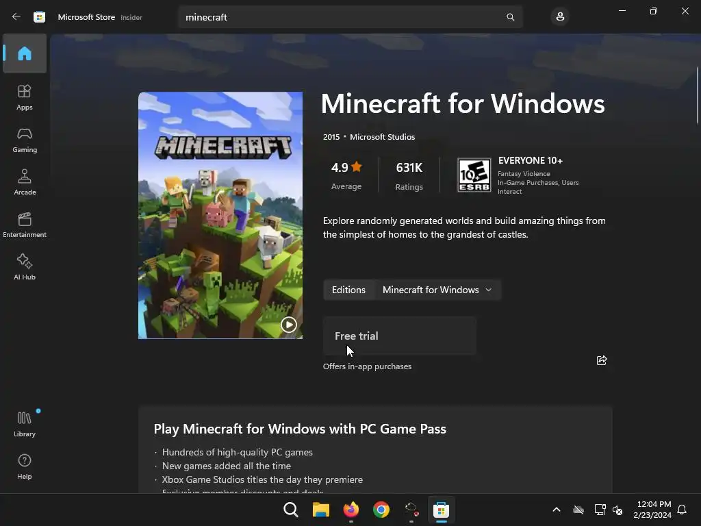Click the 631K Ratings count
Image resolution: width=701 pixels, height=526 pixels.
pos(409,176)
